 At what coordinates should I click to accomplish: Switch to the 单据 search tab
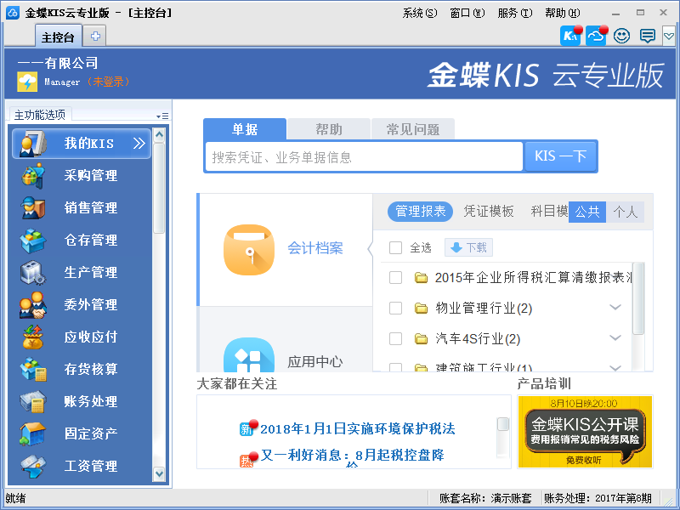(245, 129)
